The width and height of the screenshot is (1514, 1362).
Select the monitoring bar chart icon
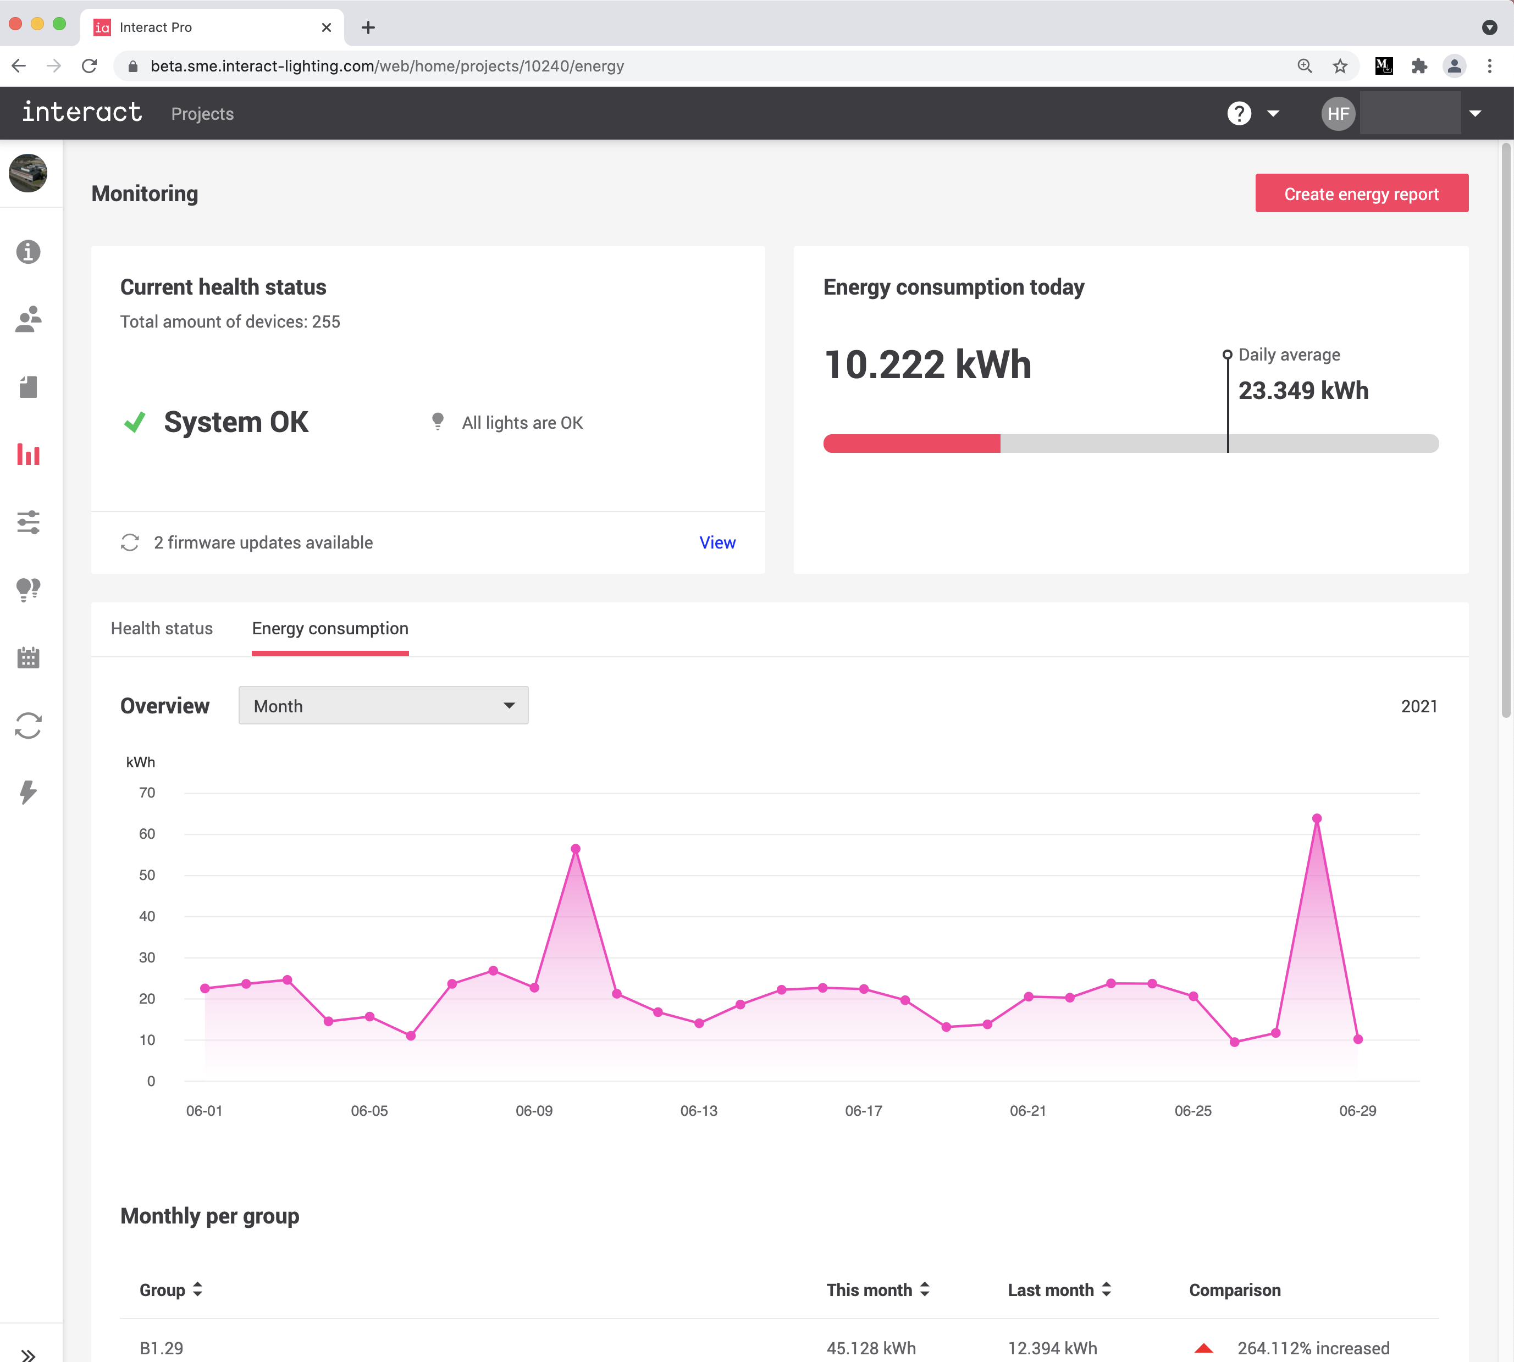coord(29,454)
